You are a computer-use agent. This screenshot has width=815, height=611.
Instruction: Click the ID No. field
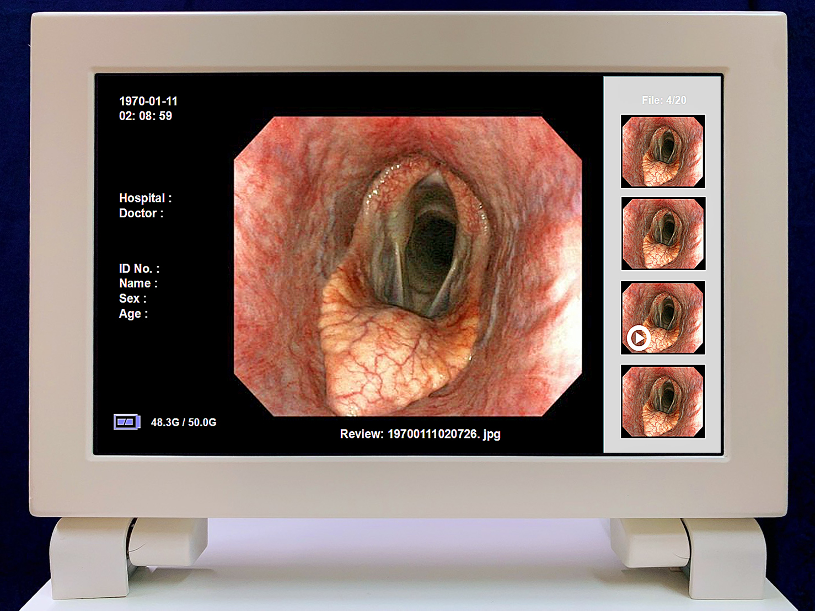tap(139, 269)
